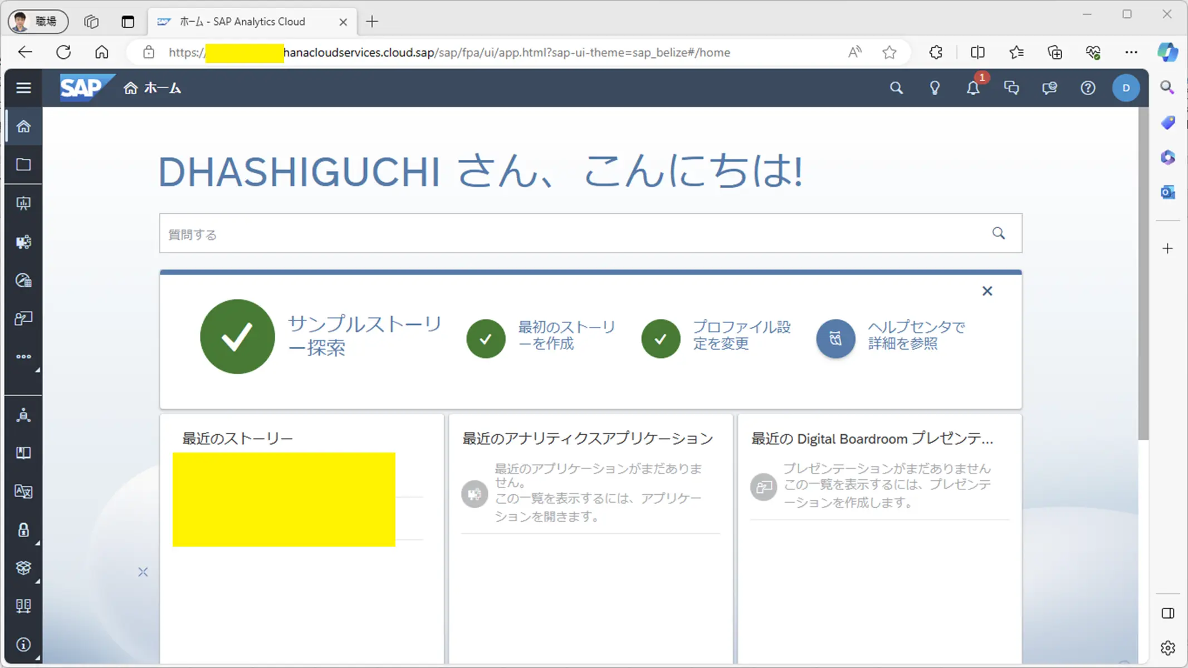
Task: Open the 職場 browser profile button
Action: click(x=38, y=22)
